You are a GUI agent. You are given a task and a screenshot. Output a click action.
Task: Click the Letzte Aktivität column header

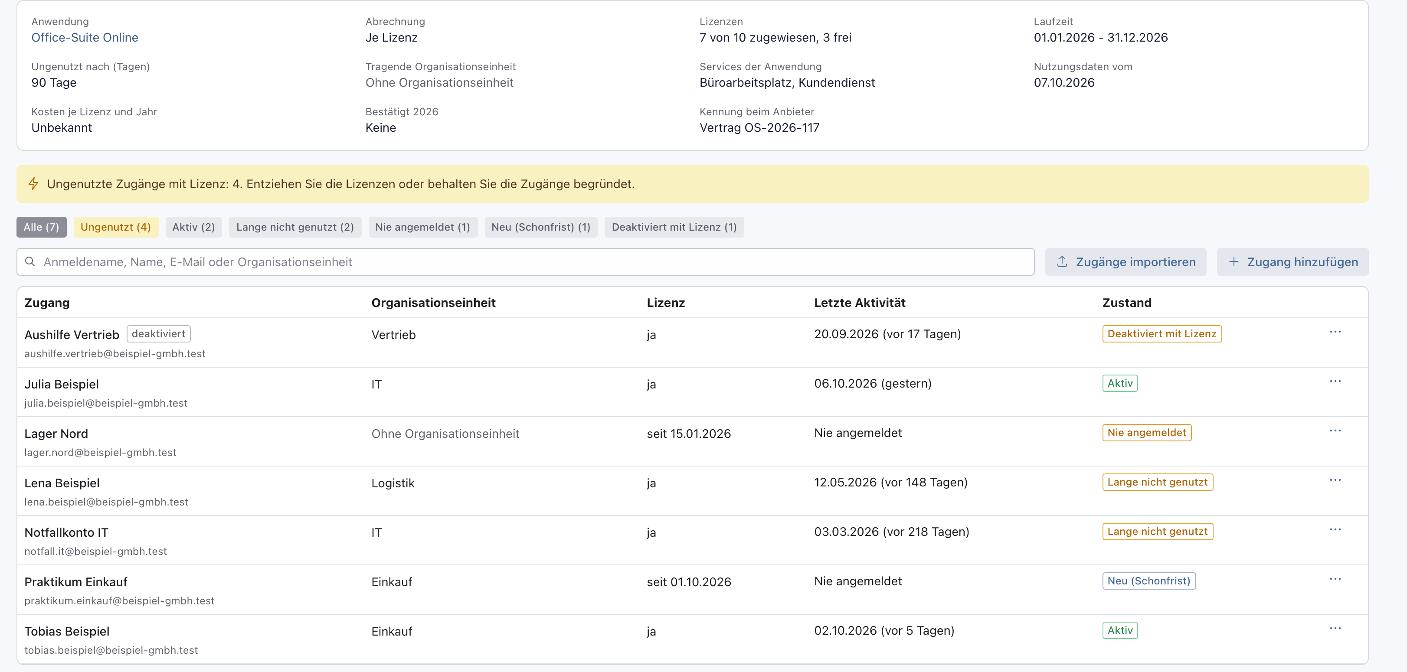[x=860, y=303]
